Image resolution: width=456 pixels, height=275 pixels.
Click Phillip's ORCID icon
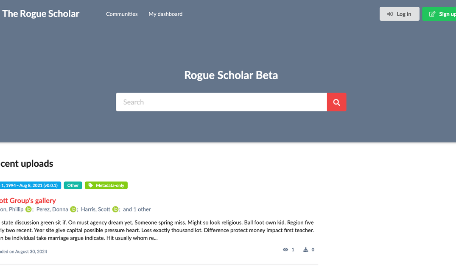(28, 209)
